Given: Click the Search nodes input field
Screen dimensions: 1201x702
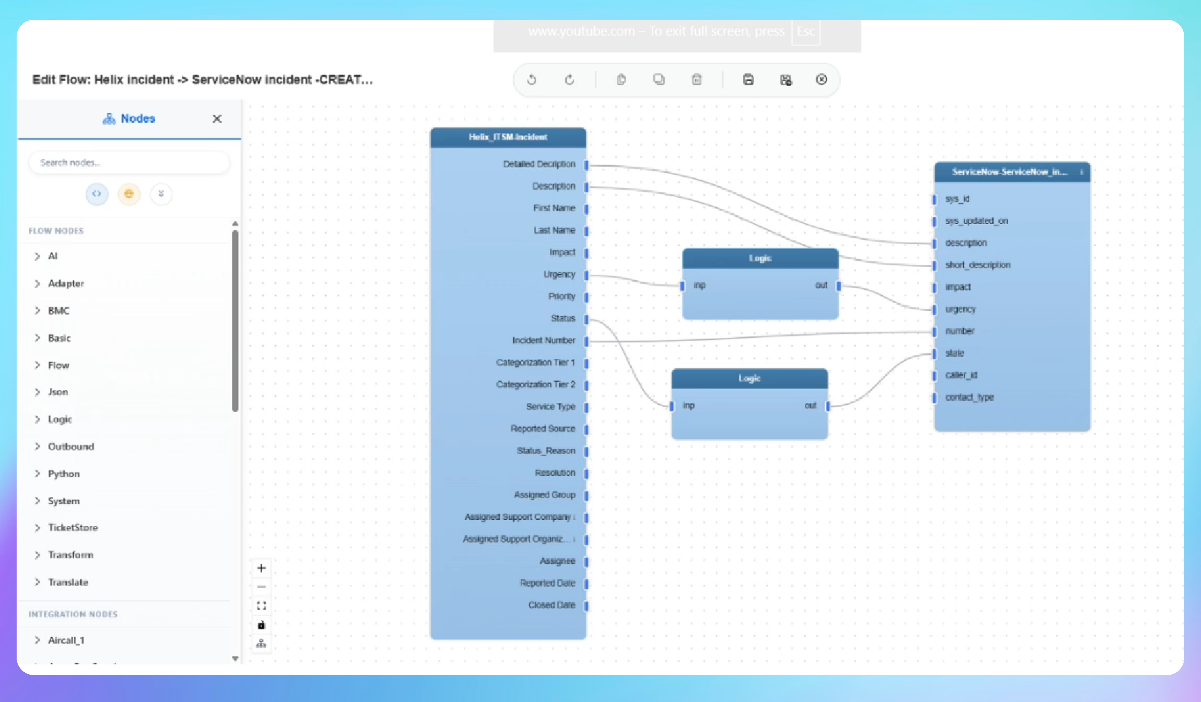Looking at the screenshot, I should click(129, 163).
